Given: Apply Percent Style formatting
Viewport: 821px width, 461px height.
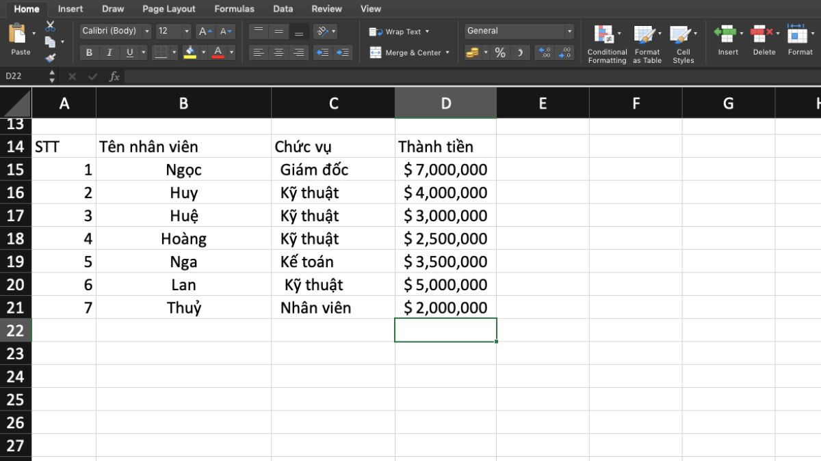Looking at the screenshot, I should tap(501, 52).
